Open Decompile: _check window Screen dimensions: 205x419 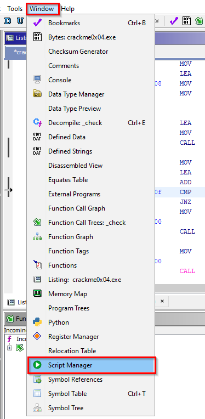92,123
